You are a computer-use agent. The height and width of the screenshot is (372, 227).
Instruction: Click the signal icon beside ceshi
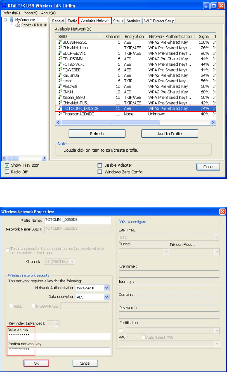point(60,81)
